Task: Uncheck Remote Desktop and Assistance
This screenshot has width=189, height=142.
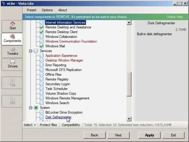Action: (x=42, y=27)
